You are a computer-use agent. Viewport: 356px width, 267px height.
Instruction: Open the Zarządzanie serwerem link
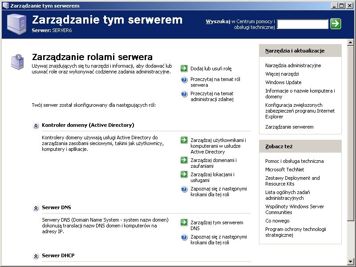[x=289, y=127]
